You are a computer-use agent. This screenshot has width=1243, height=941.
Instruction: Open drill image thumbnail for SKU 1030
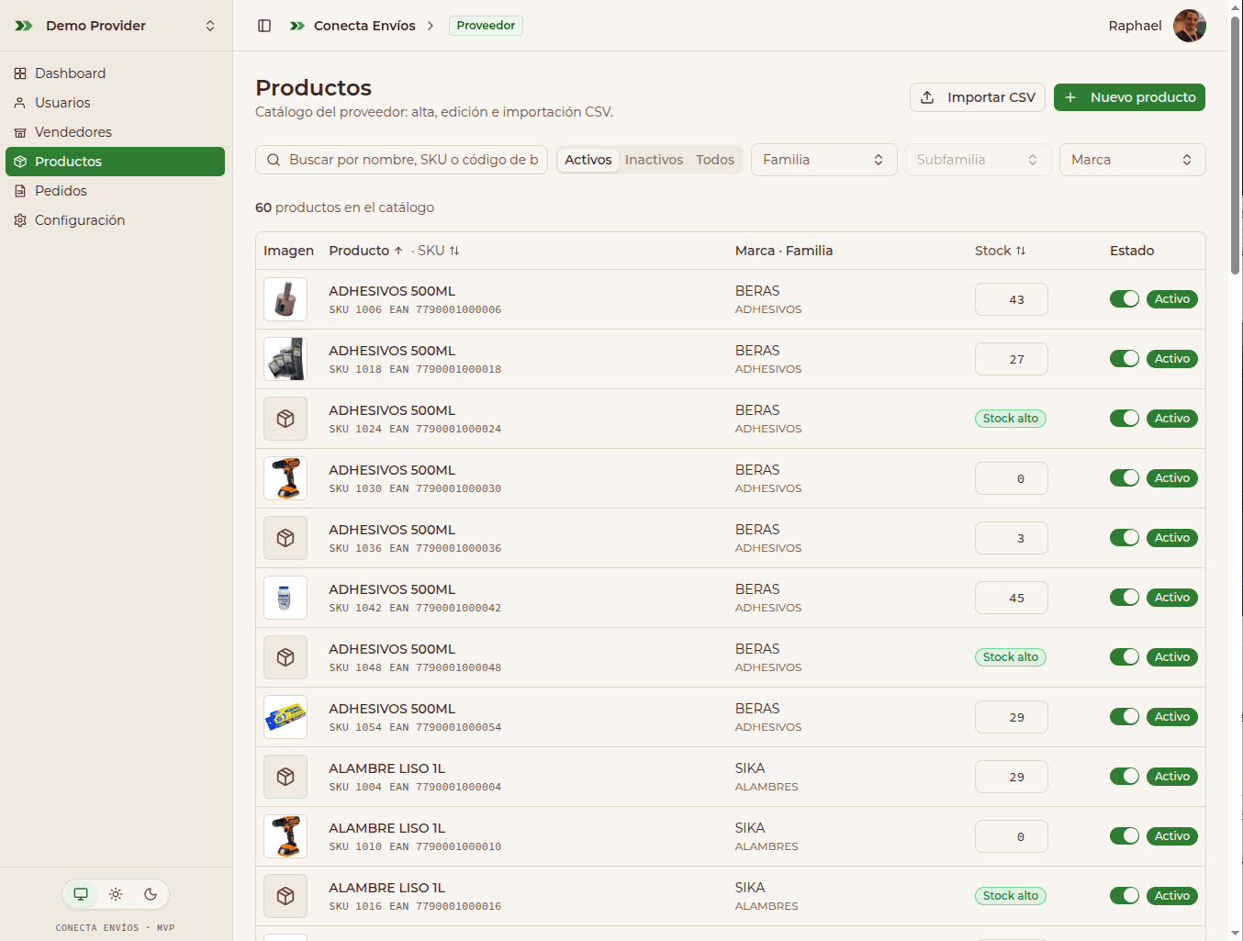pos(286,478)
